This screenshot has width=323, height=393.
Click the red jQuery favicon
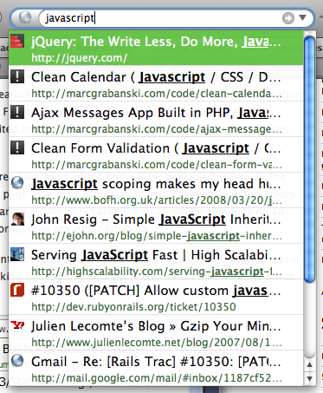[17, 41]
